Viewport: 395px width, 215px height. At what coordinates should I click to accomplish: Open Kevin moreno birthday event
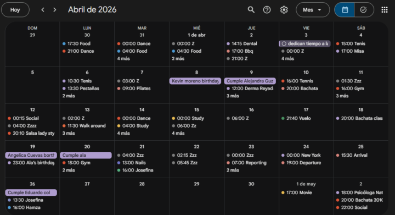pyautogui.click(x=195, y=81)
